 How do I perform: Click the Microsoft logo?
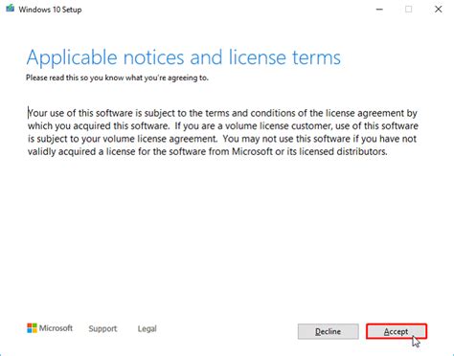(50, 328)
